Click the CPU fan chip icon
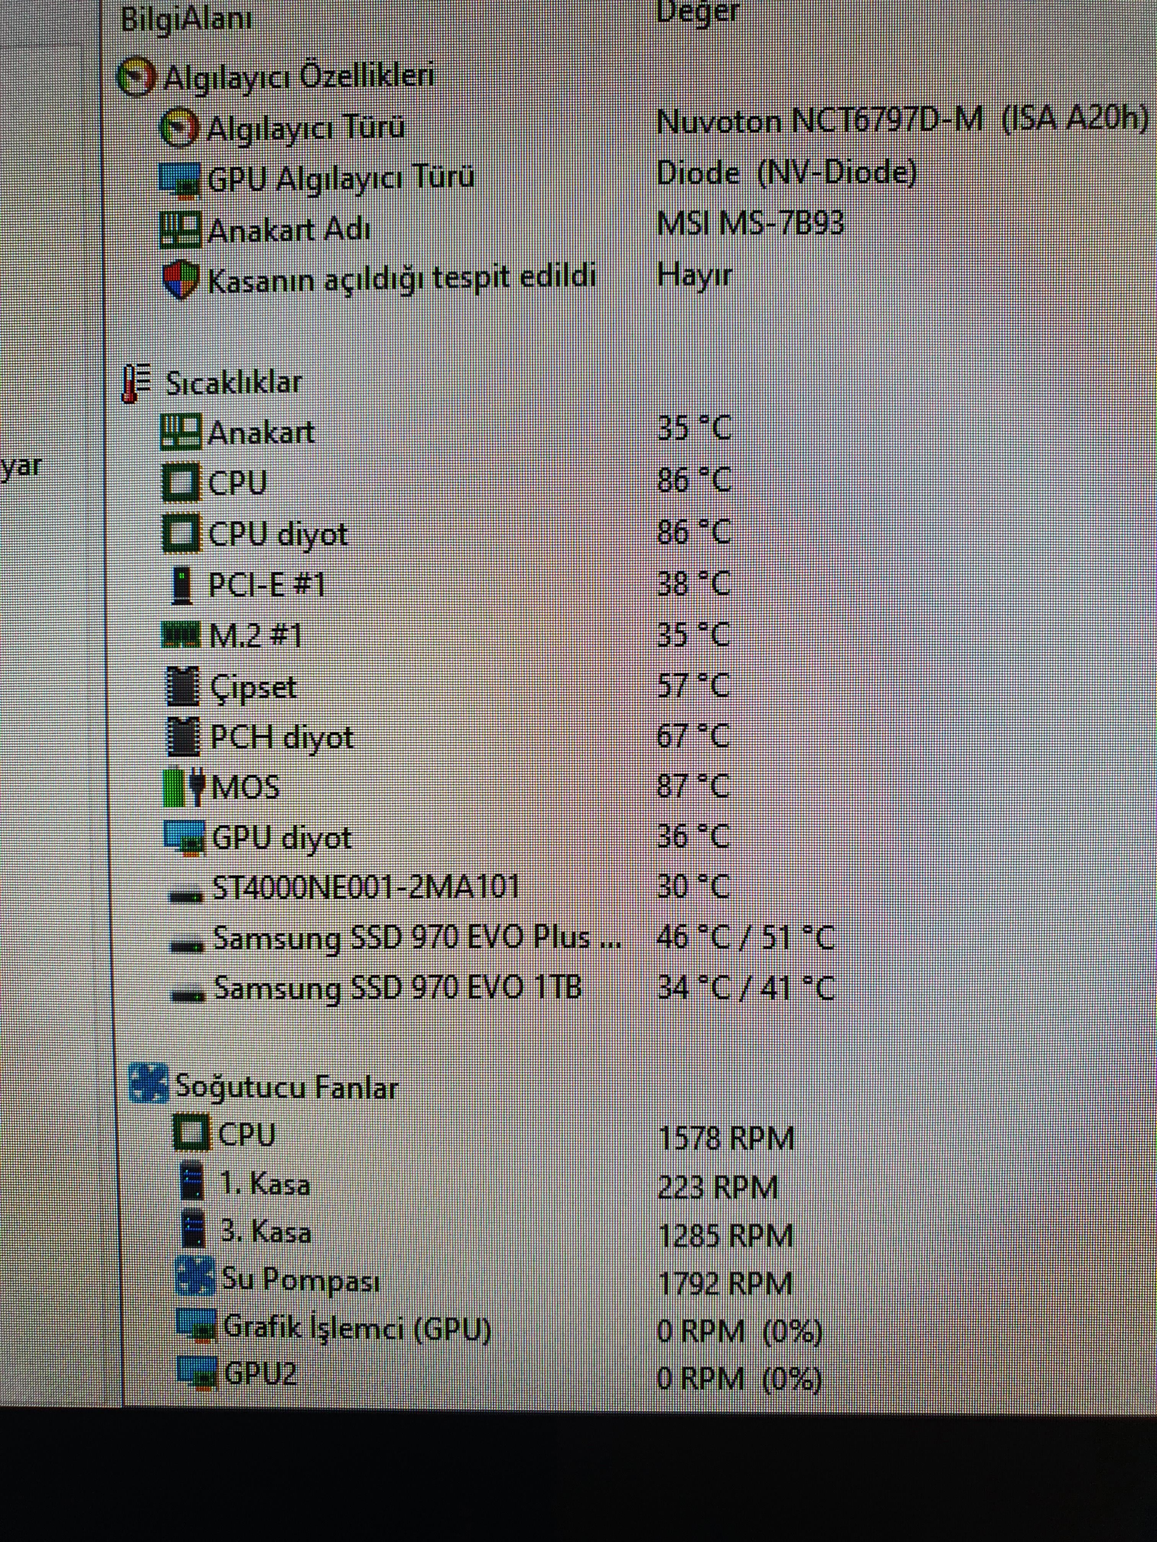This screenshot has height=1542, width=1157. point(191,1134)
